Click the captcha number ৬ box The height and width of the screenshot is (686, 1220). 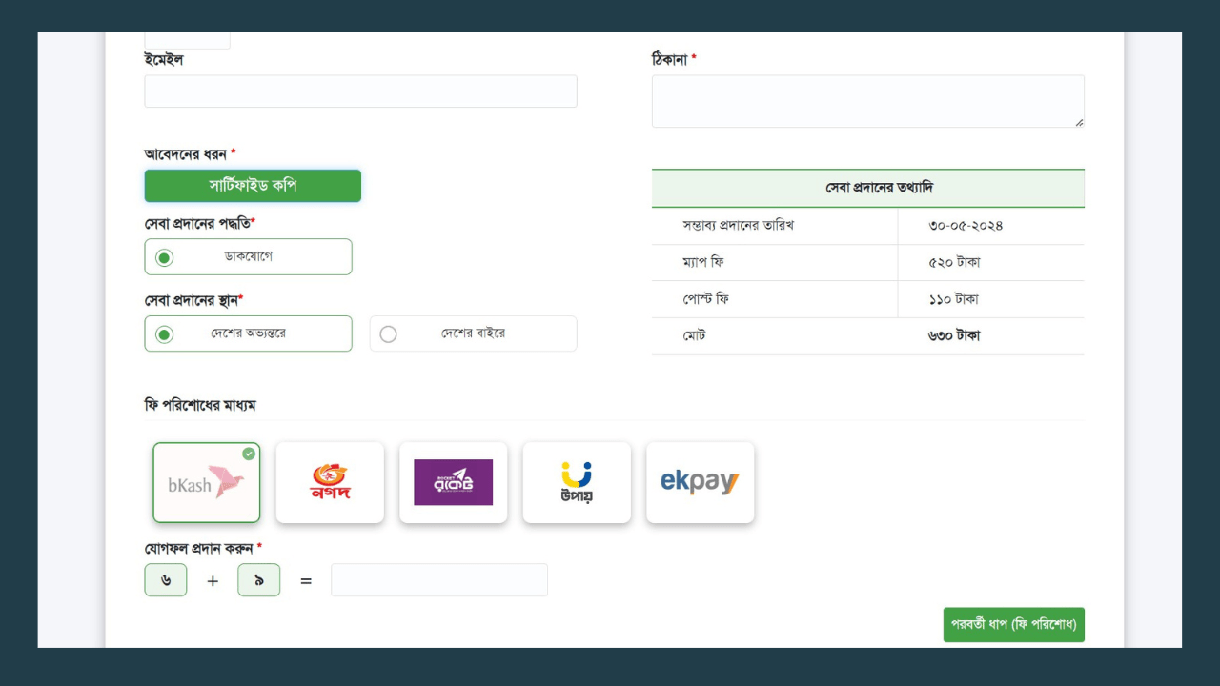point(166,580)
